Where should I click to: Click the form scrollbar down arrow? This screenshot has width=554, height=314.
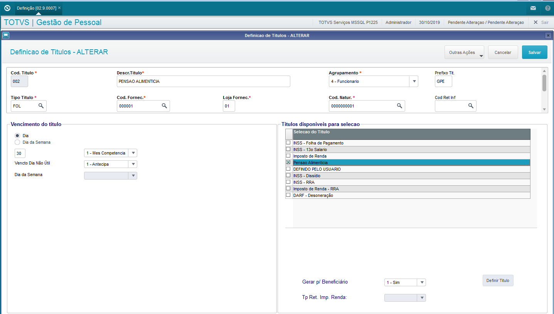tap(544, 110)
